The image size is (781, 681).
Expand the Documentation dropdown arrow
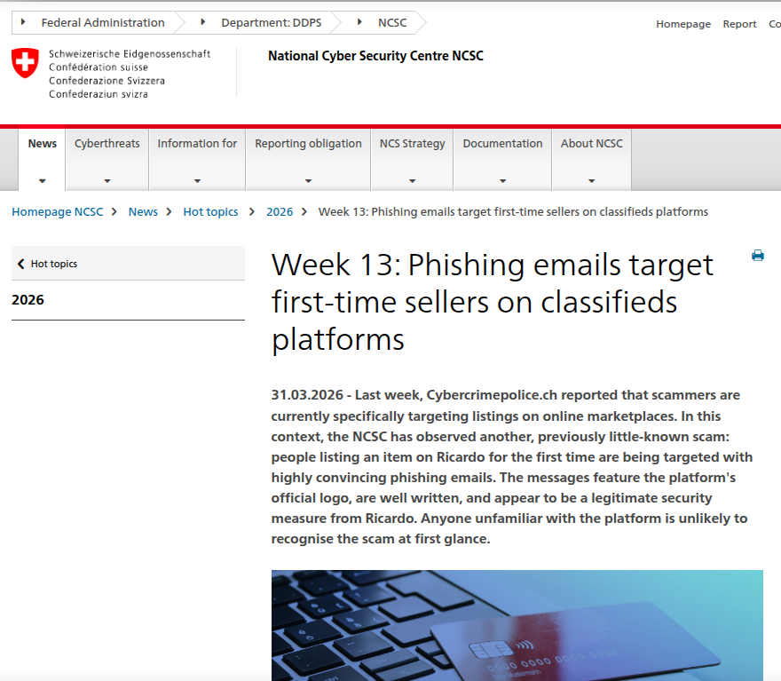coord(503,181)
